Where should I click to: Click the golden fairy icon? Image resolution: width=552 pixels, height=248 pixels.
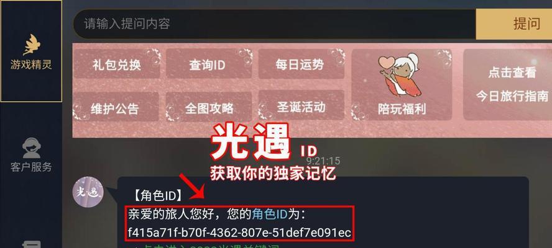31,45
